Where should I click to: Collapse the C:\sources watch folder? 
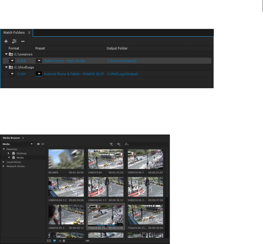point(6,54)
